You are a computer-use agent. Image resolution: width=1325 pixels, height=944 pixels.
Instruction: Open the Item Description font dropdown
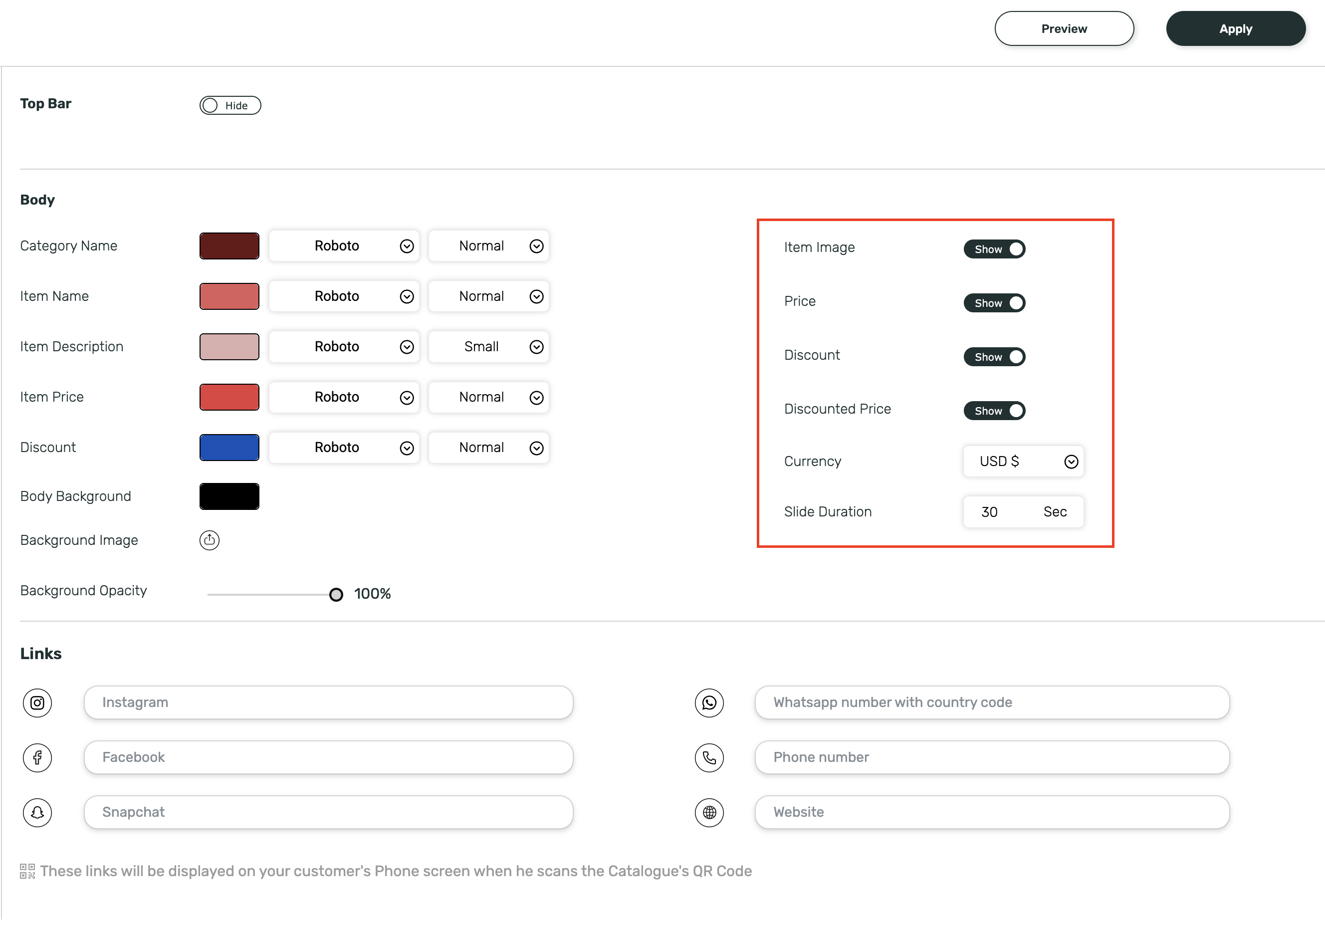[x=344, y=347]
